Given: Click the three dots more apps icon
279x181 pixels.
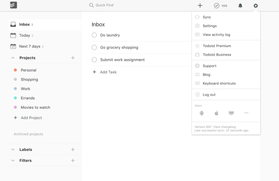Looking at the screenshot, I should [246, 113].
